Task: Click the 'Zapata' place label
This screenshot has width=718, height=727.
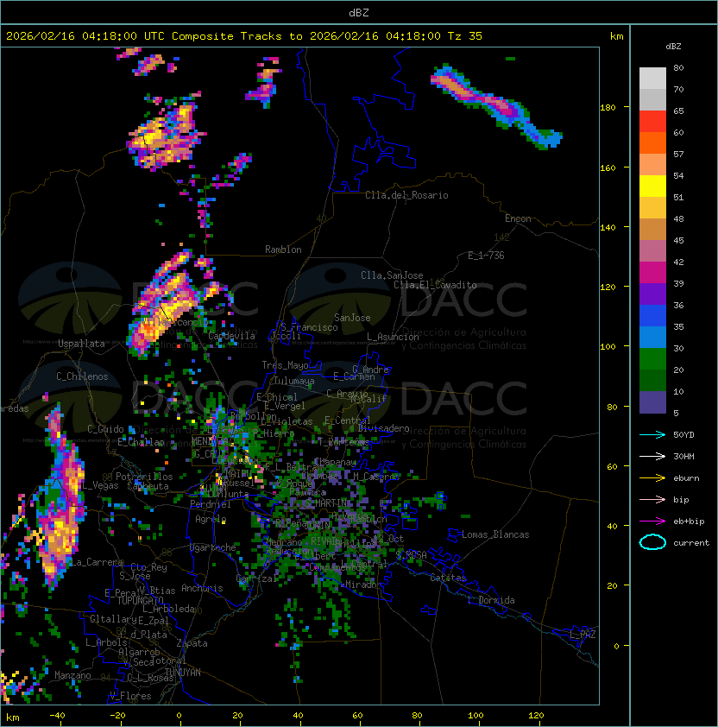Action: click(192, 643)
